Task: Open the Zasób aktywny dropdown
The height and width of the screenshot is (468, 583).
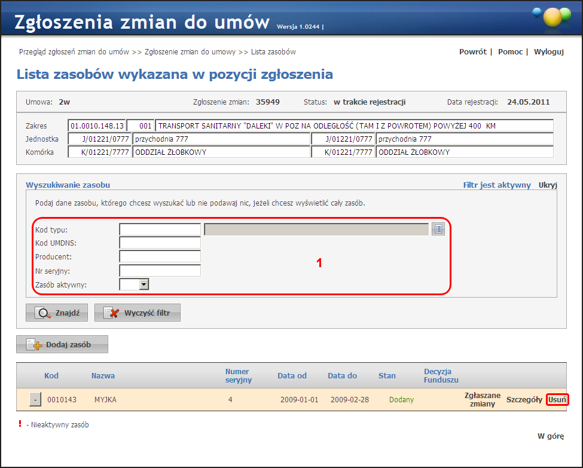Action: (144, 285)
